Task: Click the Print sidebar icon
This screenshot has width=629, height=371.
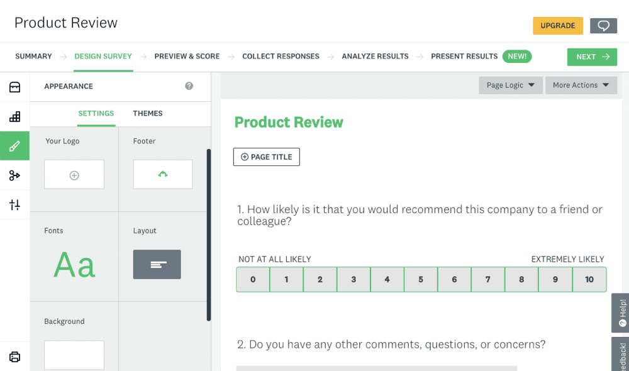Action: (14, 357)
